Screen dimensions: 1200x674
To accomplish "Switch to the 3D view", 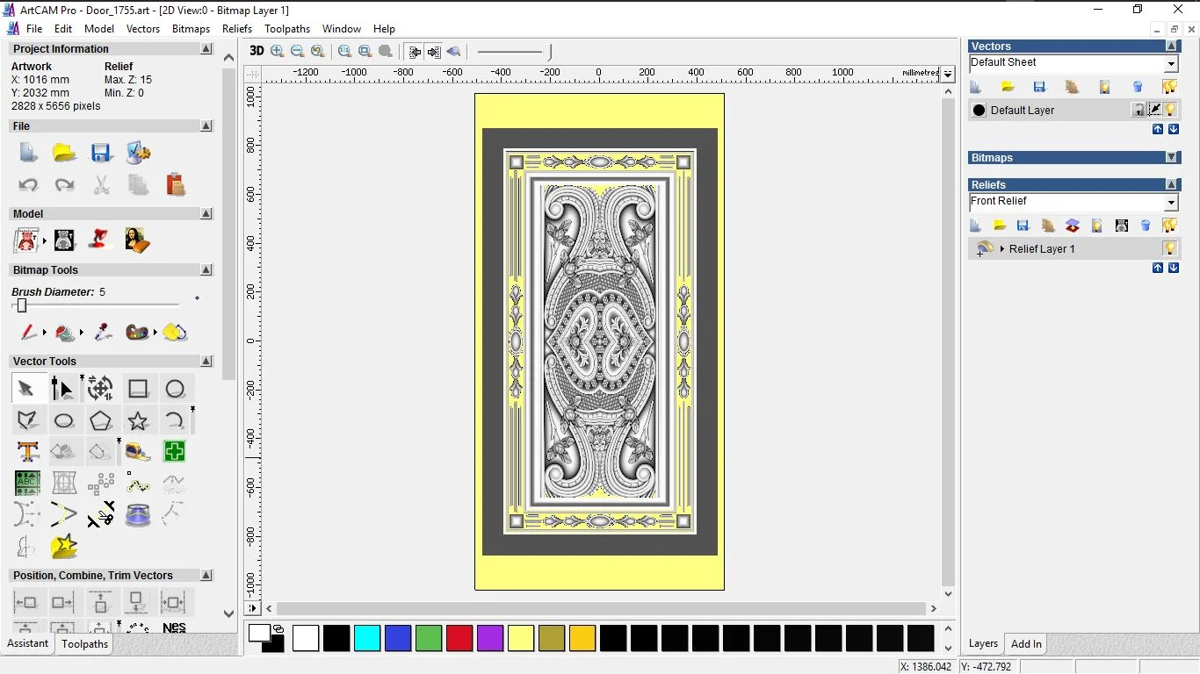I will pos(256,51).
